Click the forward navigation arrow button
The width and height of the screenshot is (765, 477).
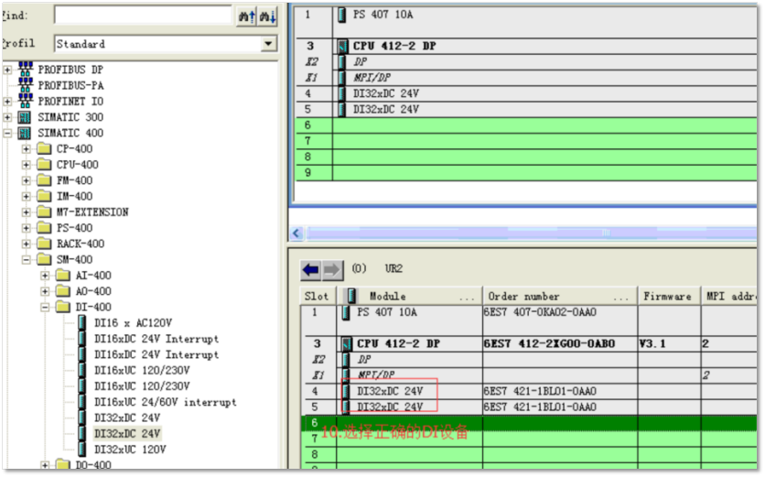click(332, 269)
